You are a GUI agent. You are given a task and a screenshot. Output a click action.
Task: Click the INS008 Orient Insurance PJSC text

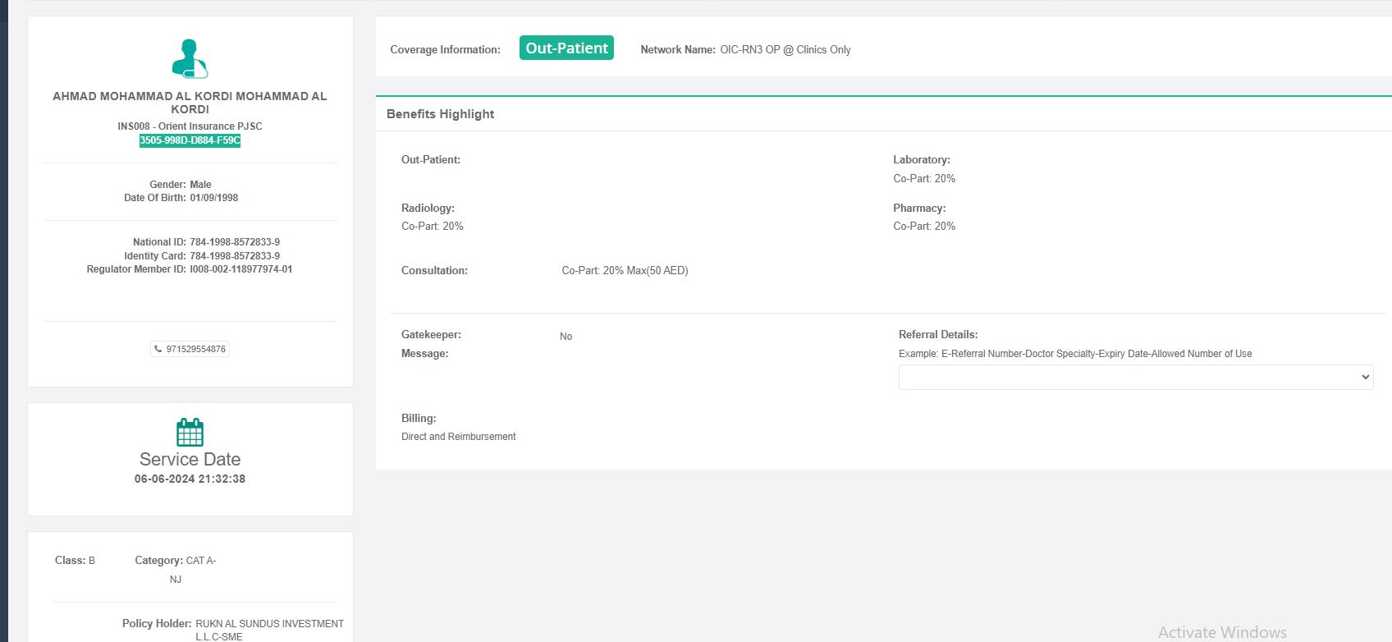point(190,126)
